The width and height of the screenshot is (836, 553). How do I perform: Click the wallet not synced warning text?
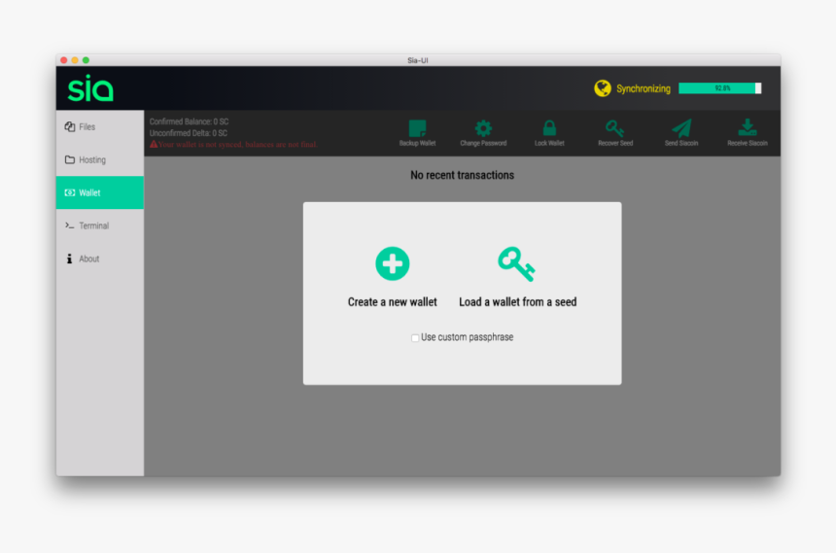pyautogui.click(x=238, y=145)
